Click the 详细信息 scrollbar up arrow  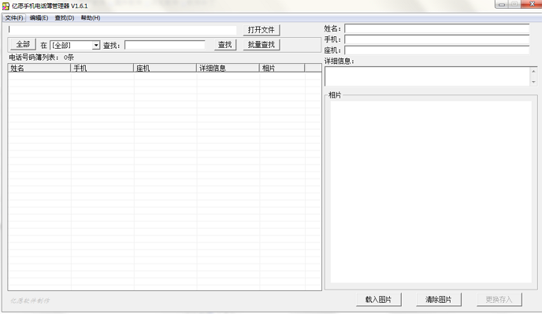point(533,71)
